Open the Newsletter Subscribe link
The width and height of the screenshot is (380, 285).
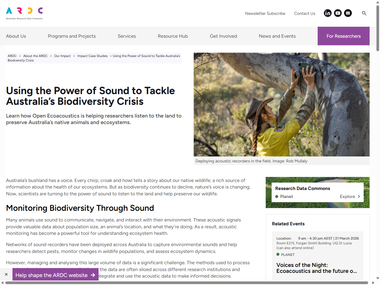265,13
